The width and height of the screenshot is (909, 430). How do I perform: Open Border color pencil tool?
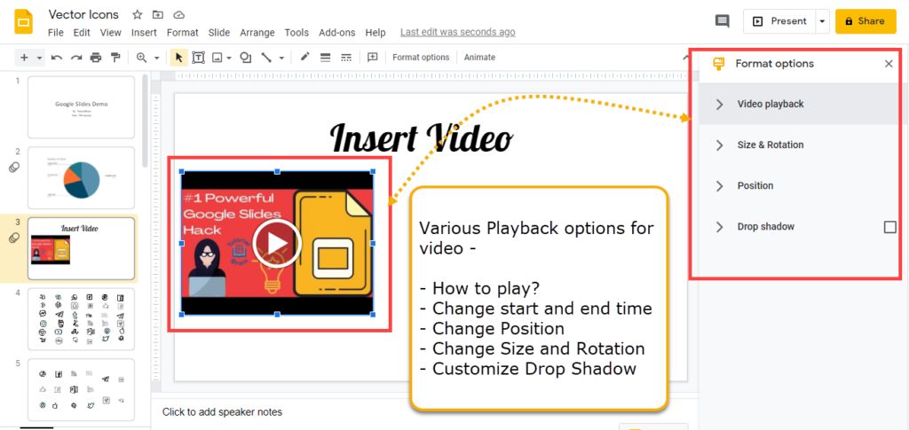click(x=305, y=57)
